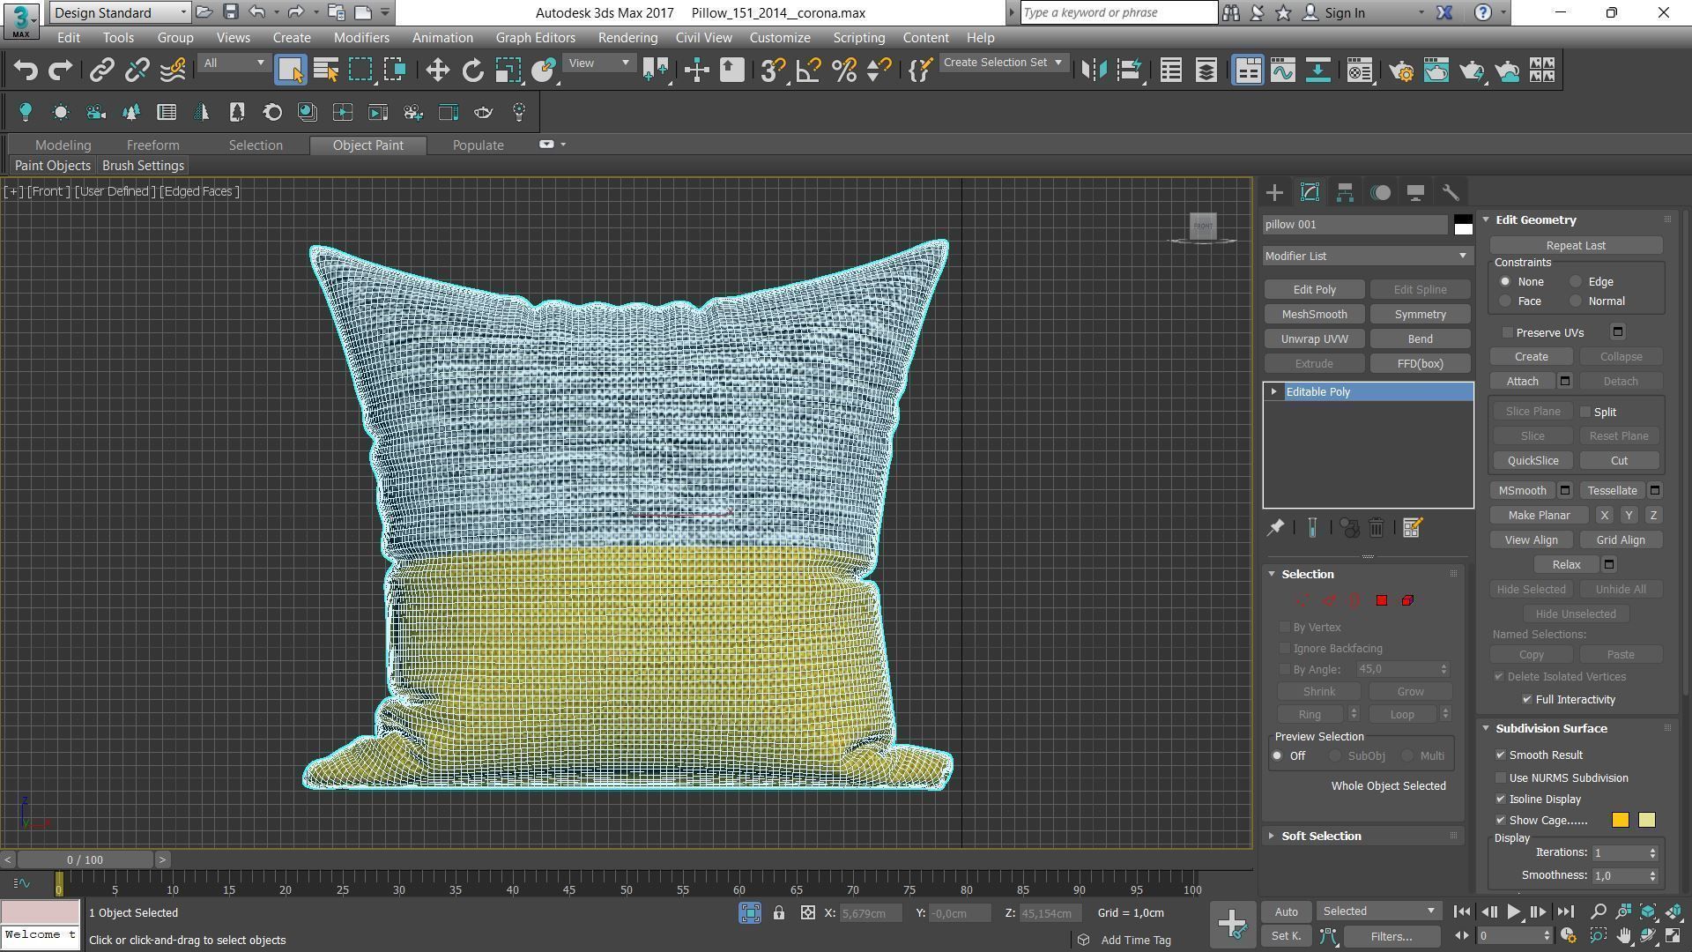The height and width of the screenshot is (952, 1692).
Task: Open selection filter All dropdown
Action: click(x=234, y=63)
